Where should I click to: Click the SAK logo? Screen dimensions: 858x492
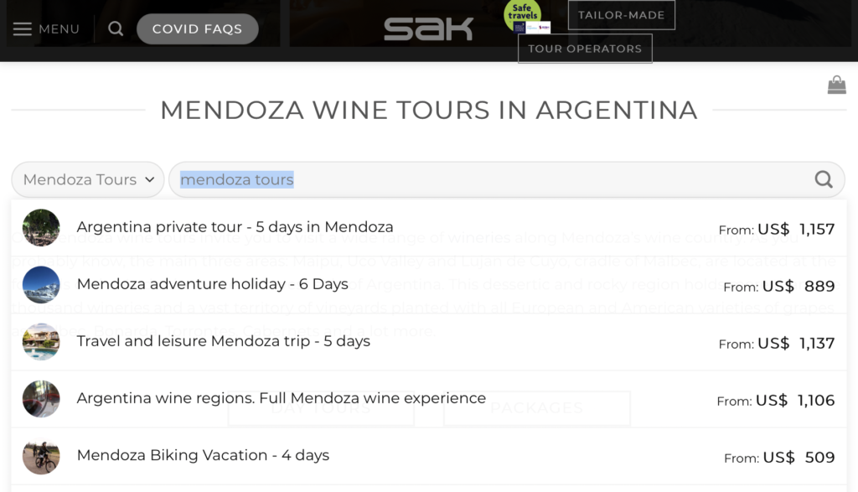coord(428,29)
